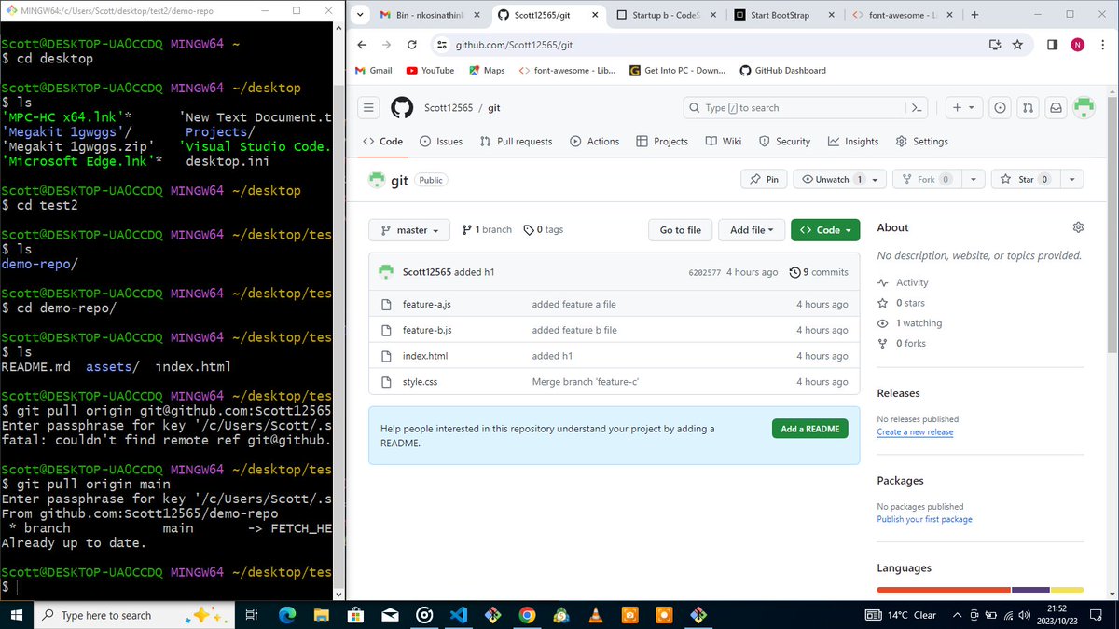Open index.html file link

point(425,356)
